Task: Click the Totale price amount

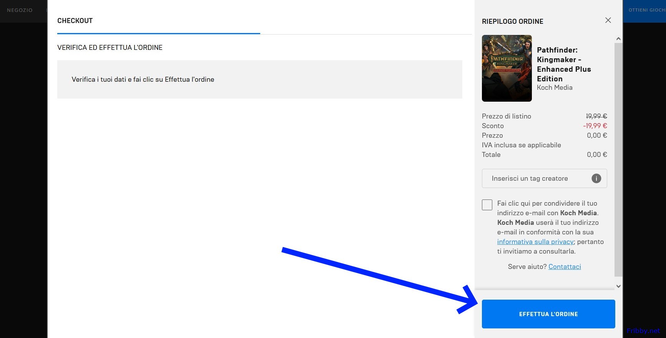Action: (596, 155)
